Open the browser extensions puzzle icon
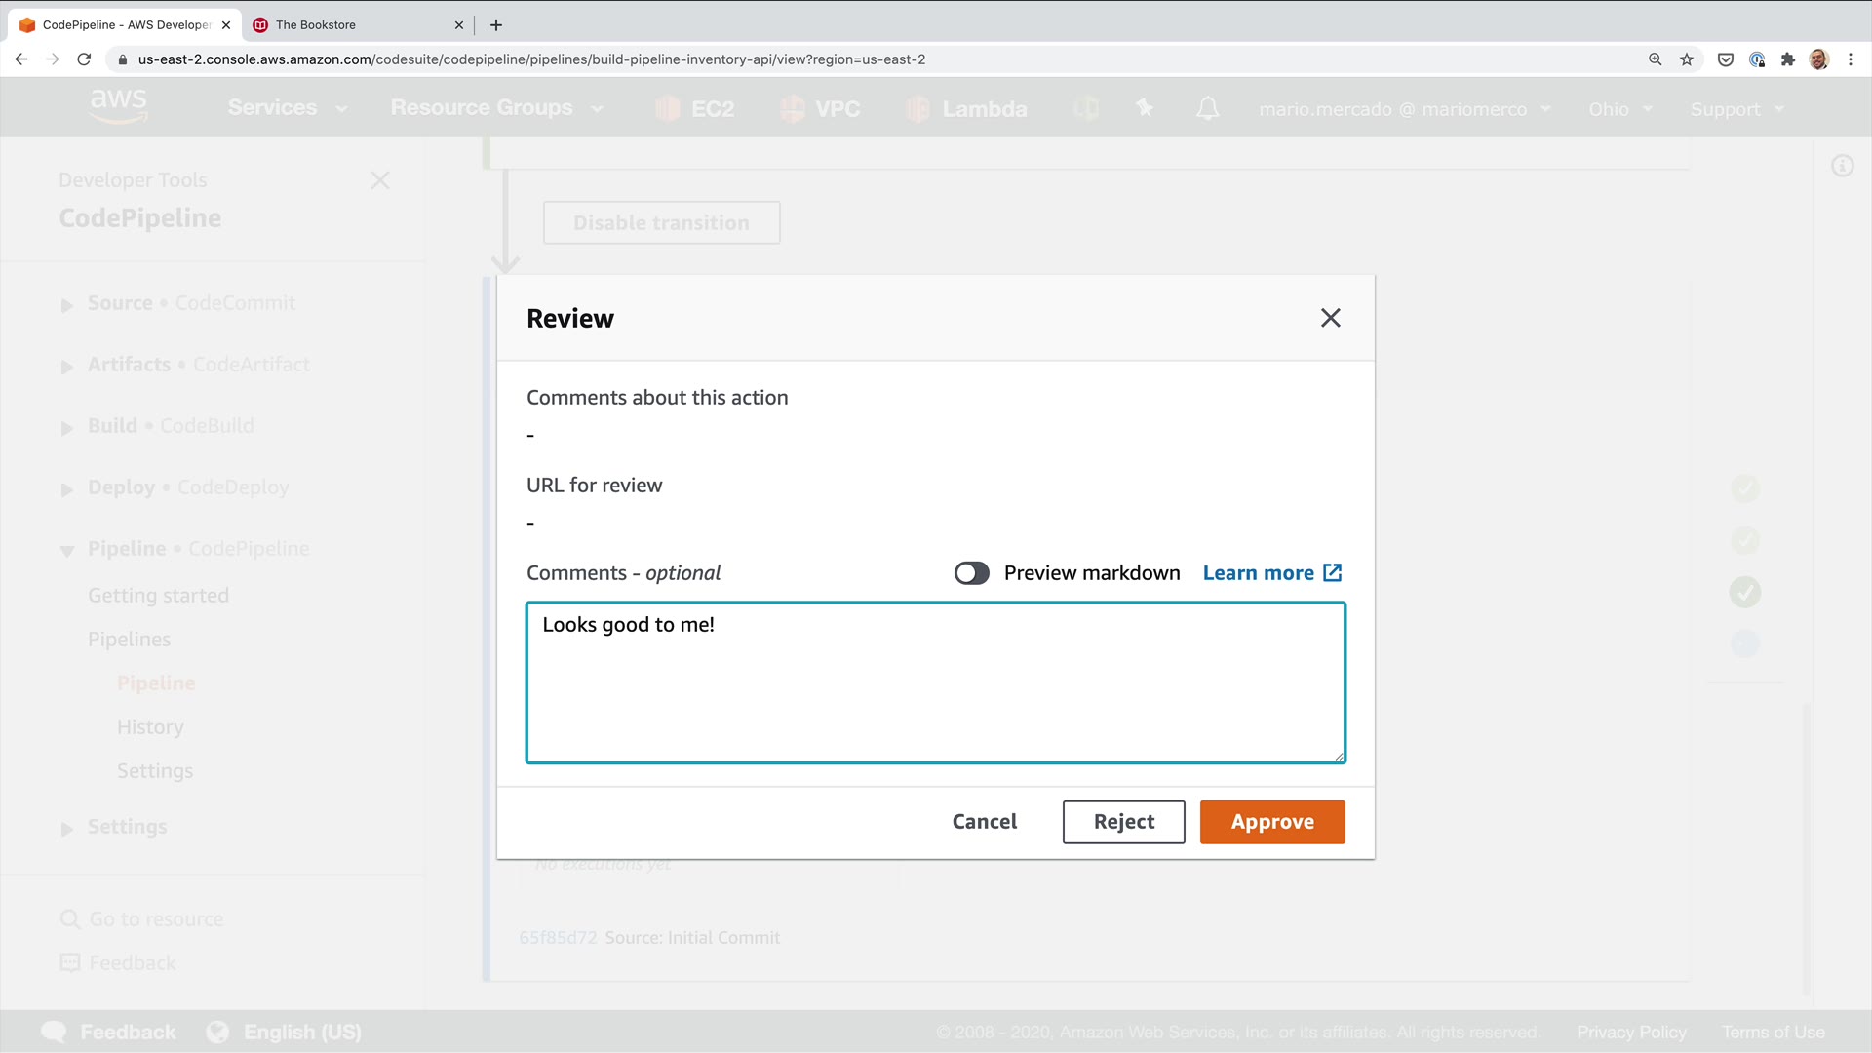This screenshot has height=1053, width=1872. pyautogui.click(x=1787, y=59)
